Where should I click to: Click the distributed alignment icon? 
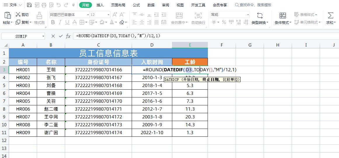coord(164,22)
